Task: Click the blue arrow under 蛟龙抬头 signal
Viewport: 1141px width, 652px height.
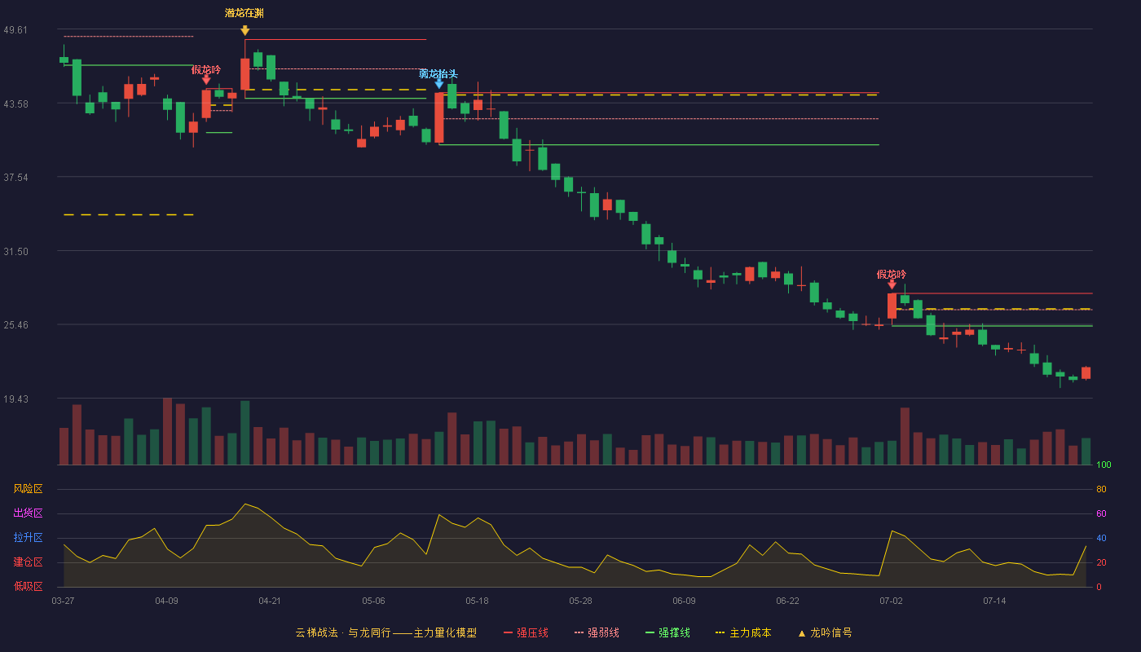Action: pos(439,83)
